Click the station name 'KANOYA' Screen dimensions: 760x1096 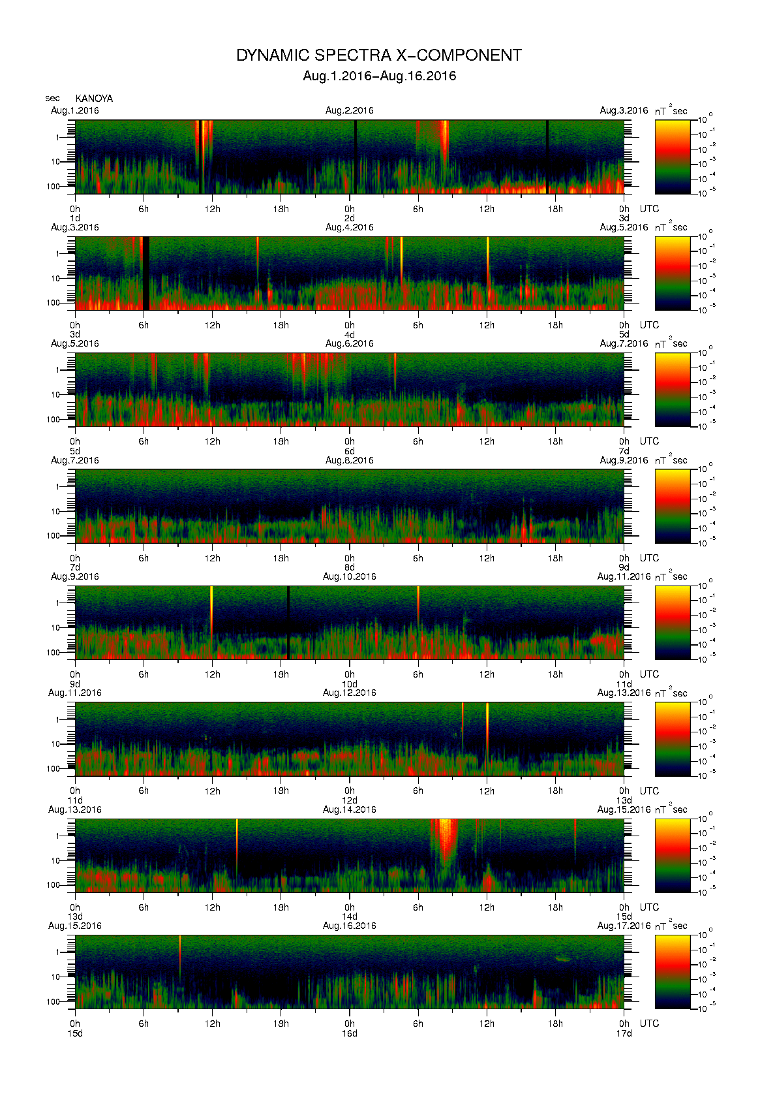[94, 99]
